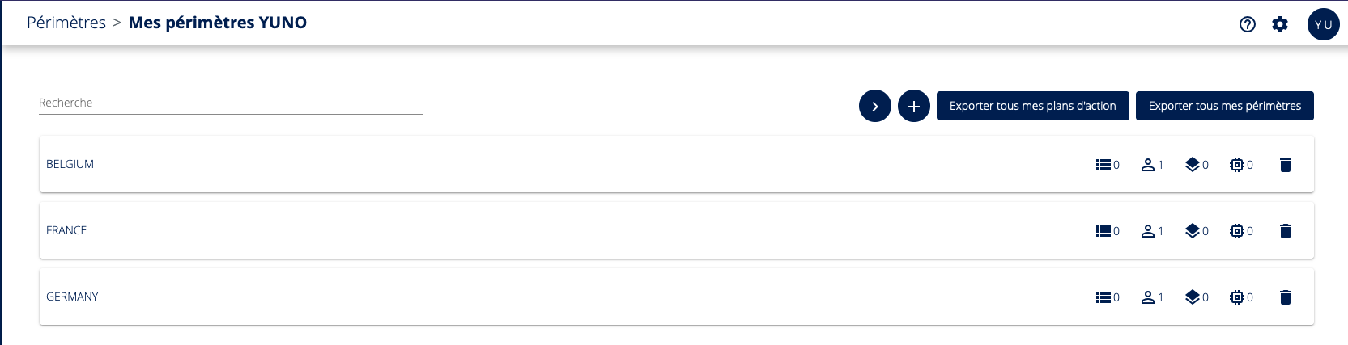This screenshot has width=1348, height=345.
Task: Focus the Recherche search field
Action: click(x=231, y=103)
